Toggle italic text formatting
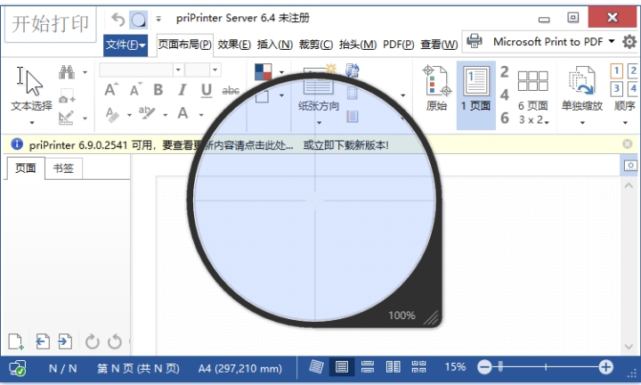Viewport: 641px width, 385px height. point(182,90)
